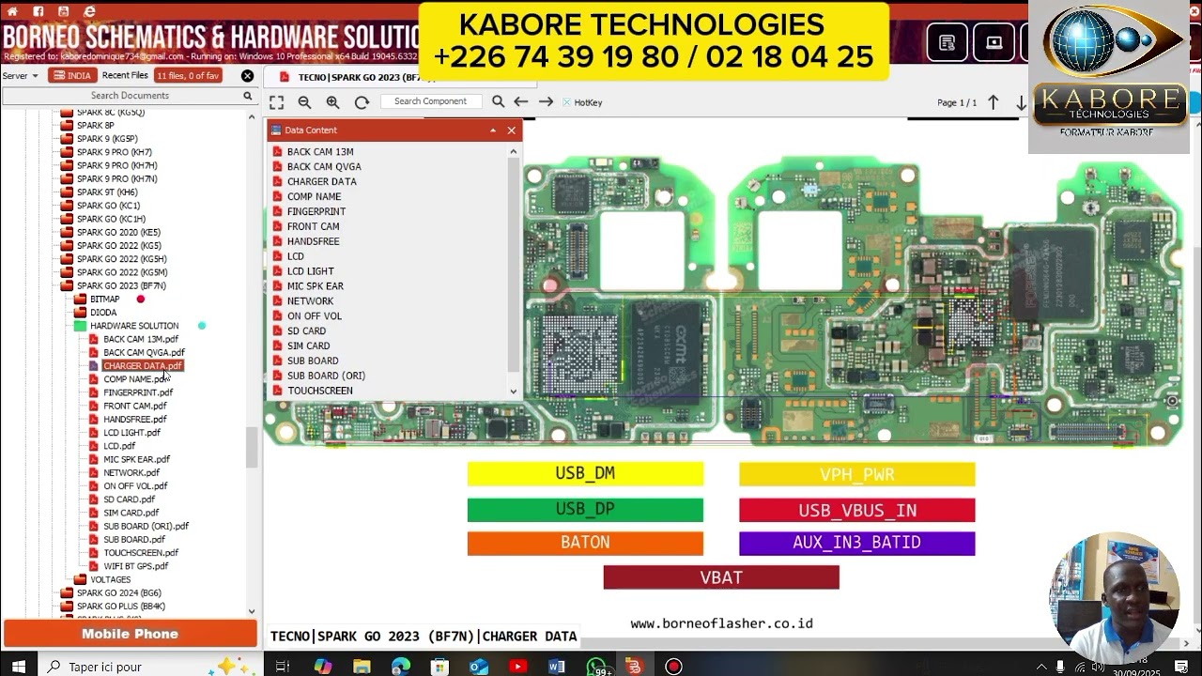
Task: Open the Windows Start menu
Action: click(x=18, y=667)
